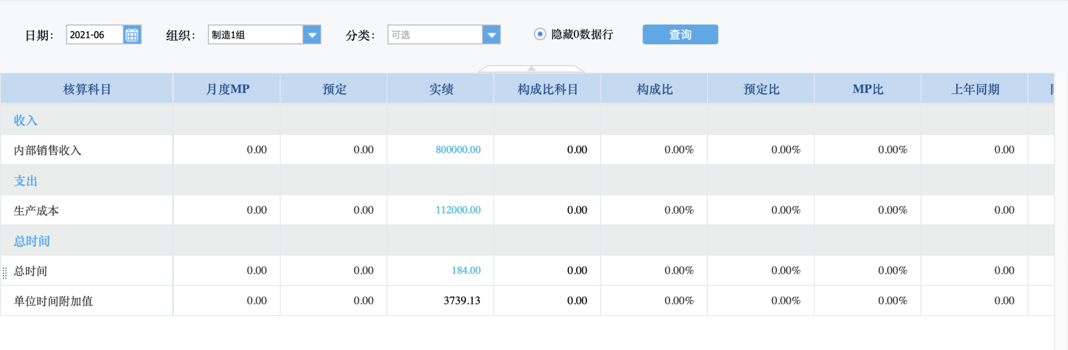Viewport: 1068px width, 350px height.
Task: Click the 查询 button
Action: pyautogui.click(x=680, y=34)
